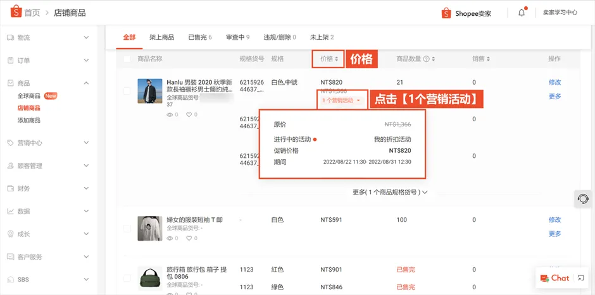The width and height of the screenshot is (595, 295).
Task: Click the 成长 badge icon
Action: coord(11,234)
